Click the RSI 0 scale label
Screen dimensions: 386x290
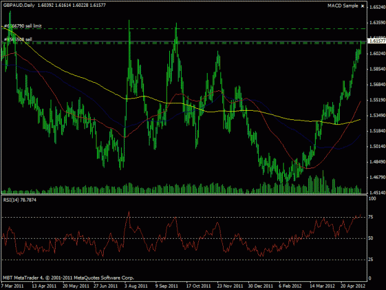click(x=369, y=278)
